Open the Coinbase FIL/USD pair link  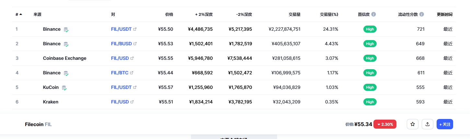tap(120, 58)
